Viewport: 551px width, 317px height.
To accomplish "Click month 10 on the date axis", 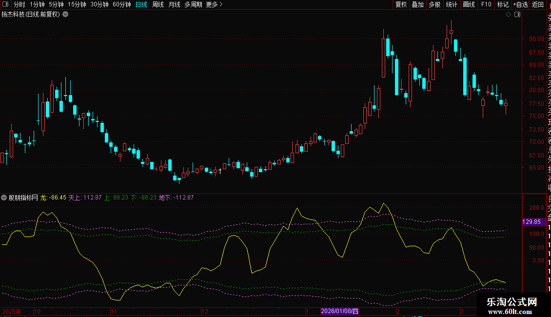I will click(37, 311).
